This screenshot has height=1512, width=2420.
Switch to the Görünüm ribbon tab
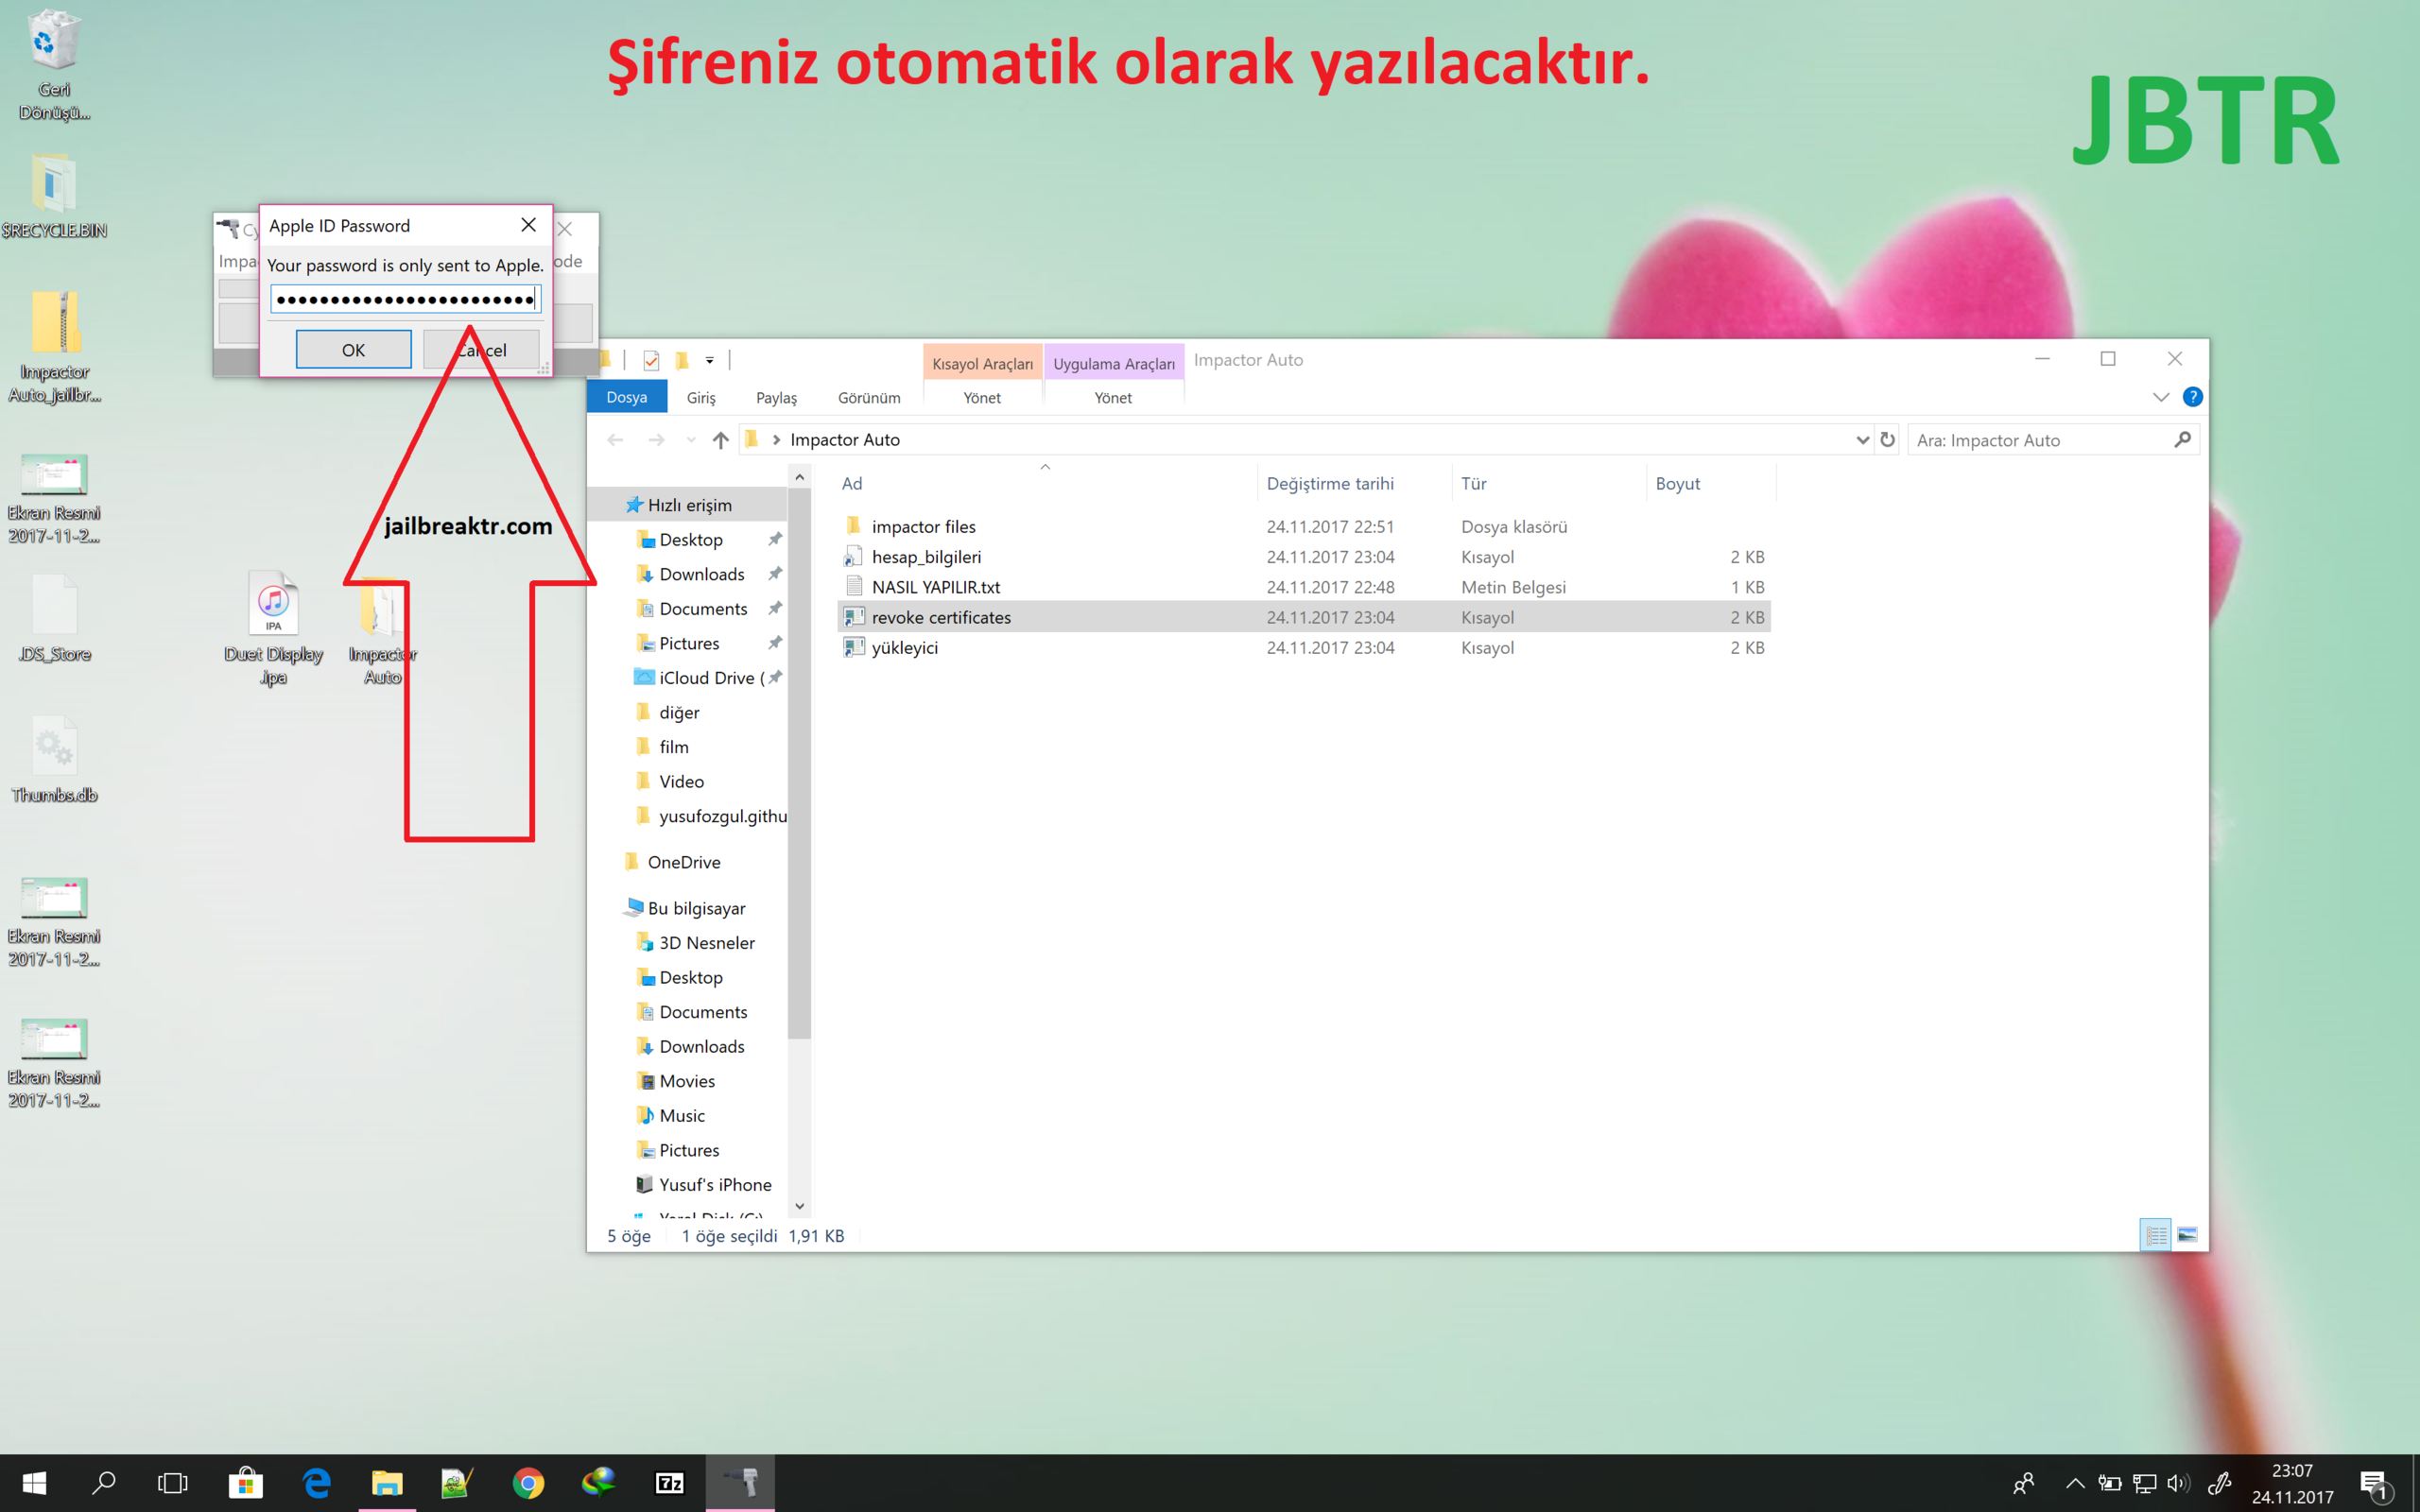[868, 397]
